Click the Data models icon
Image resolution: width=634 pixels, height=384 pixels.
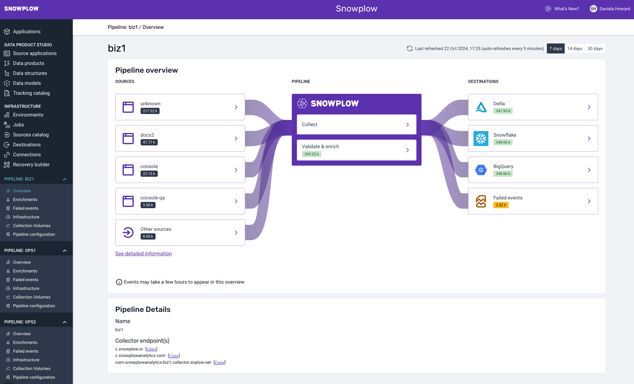click(7, 83)
